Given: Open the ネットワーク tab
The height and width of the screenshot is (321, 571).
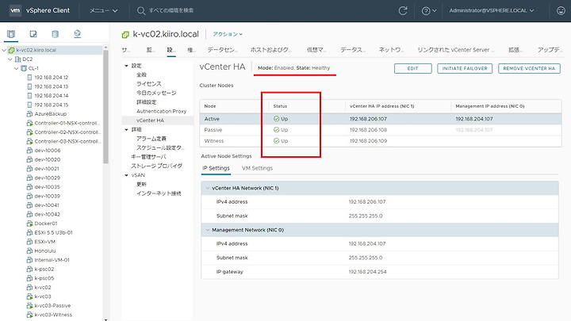Looking at the screenshot, I should coord(391,50).
